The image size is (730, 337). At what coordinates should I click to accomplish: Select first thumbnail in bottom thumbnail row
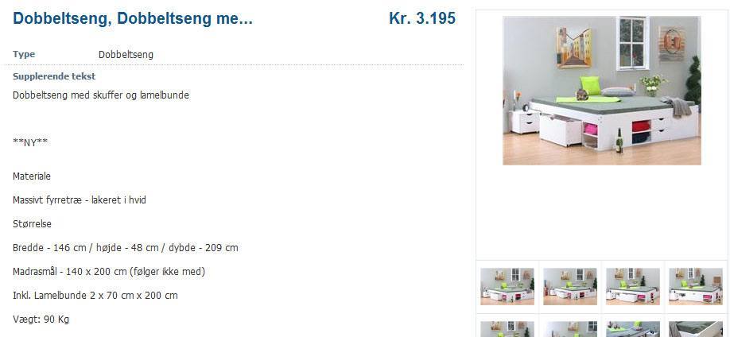click(507, 329)
